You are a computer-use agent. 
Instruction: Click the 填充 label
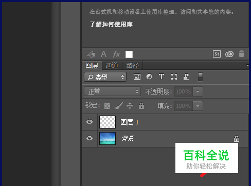165,106
